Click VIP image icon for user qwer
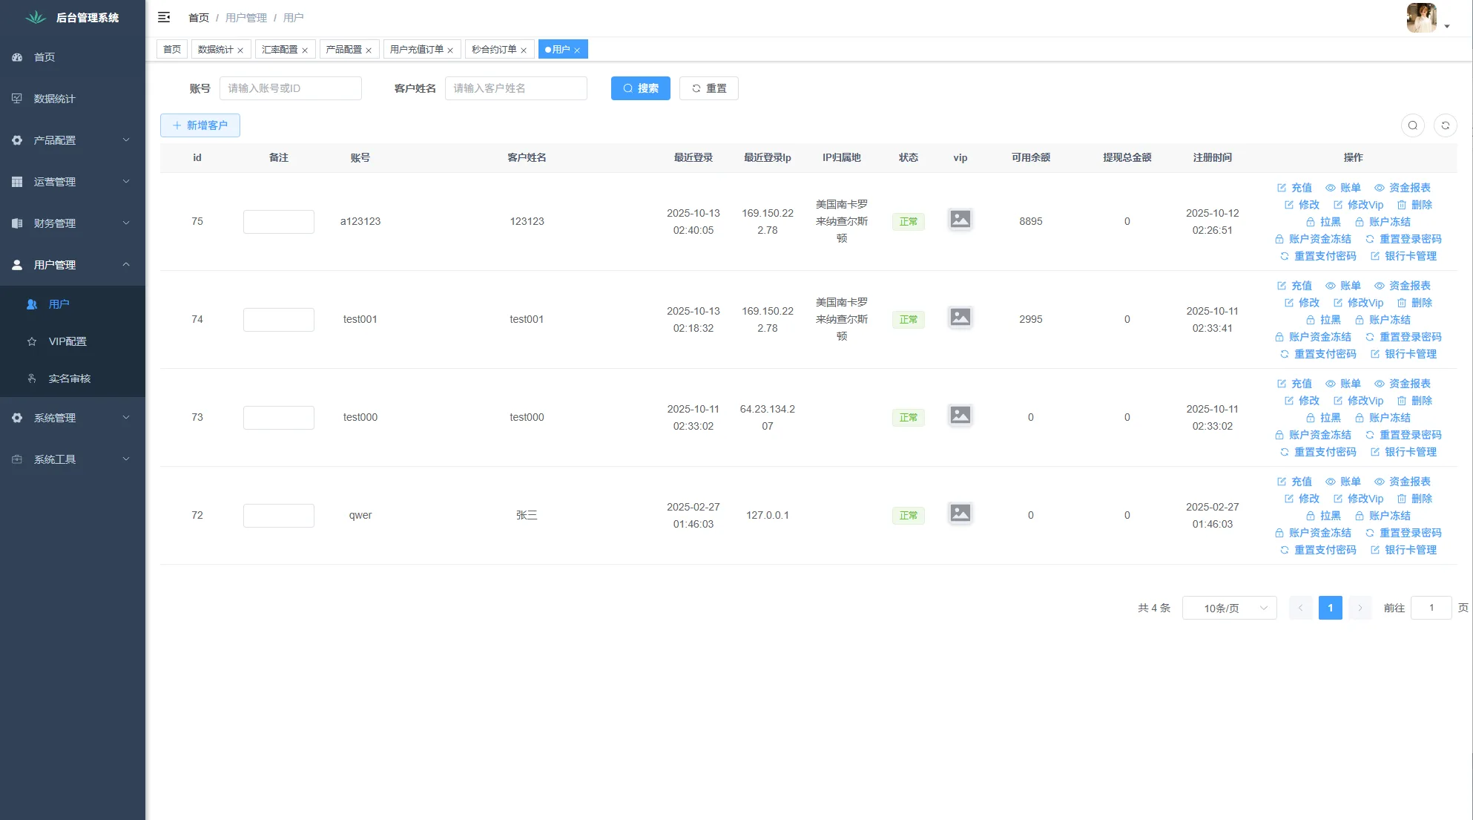Image resolution: width=1473 pixels, height=820 pixels. click(x=960, y=514)
